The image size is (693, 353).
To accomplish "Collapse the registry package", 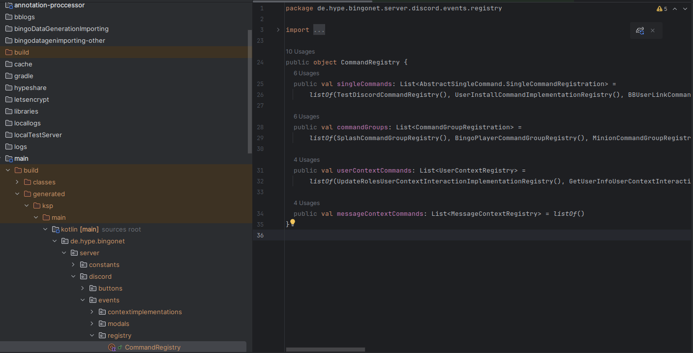I will [x=92, y=335].
